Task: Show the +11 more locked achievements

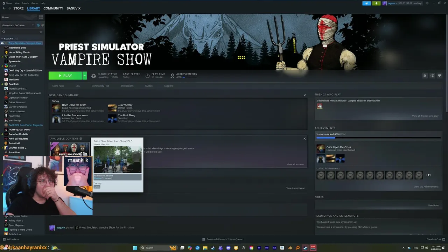Action: pyautogui.click(x=428, y=175)
